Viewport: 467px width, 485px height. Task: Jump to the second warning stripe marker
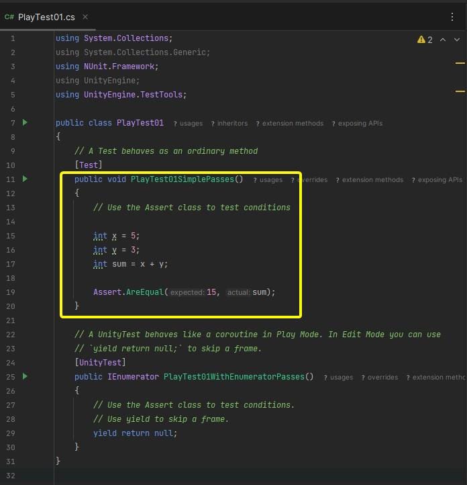tap(460, 91)
